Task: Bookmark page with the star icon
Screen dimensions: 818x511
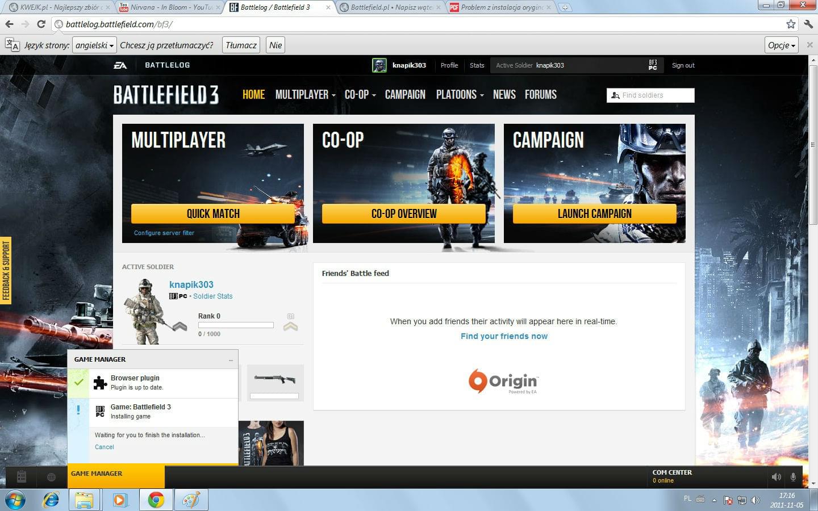Action: coord(791,24)
